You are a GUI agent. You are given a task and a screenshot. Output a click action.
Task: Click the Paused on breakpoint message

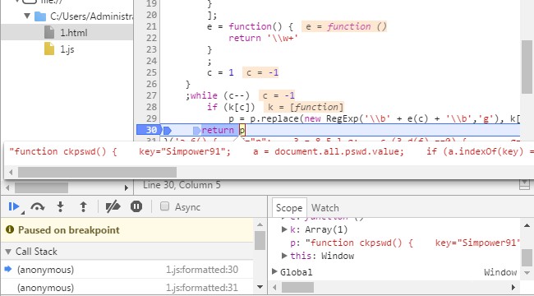point(69,230)
